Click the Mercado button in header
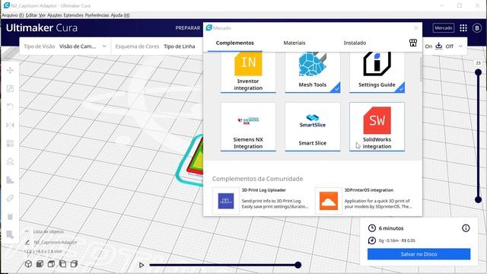This screenshot has width=487, height=274. click(x=443, y=28)
